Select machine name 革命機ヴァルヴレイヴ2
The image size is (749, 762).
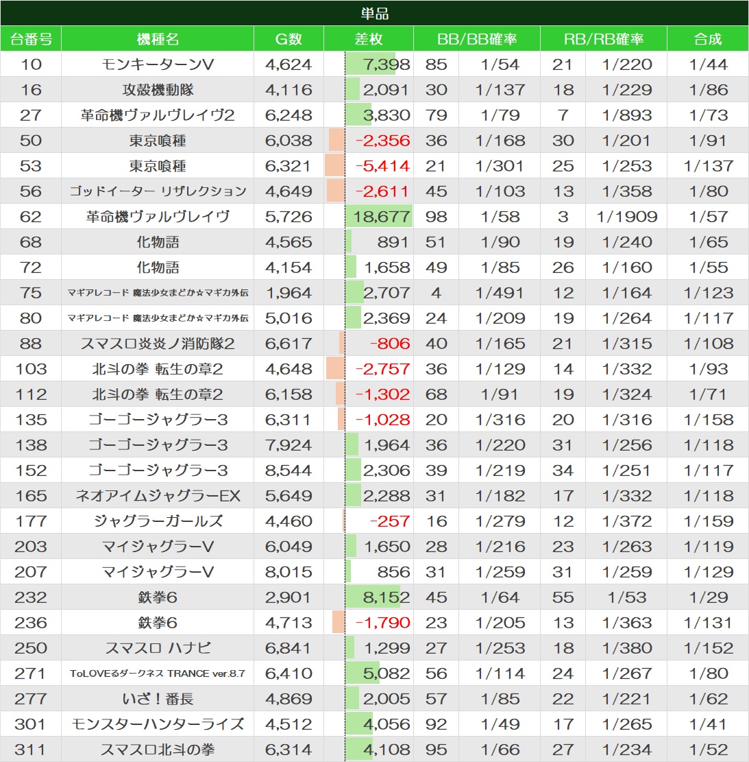(158, 115)
